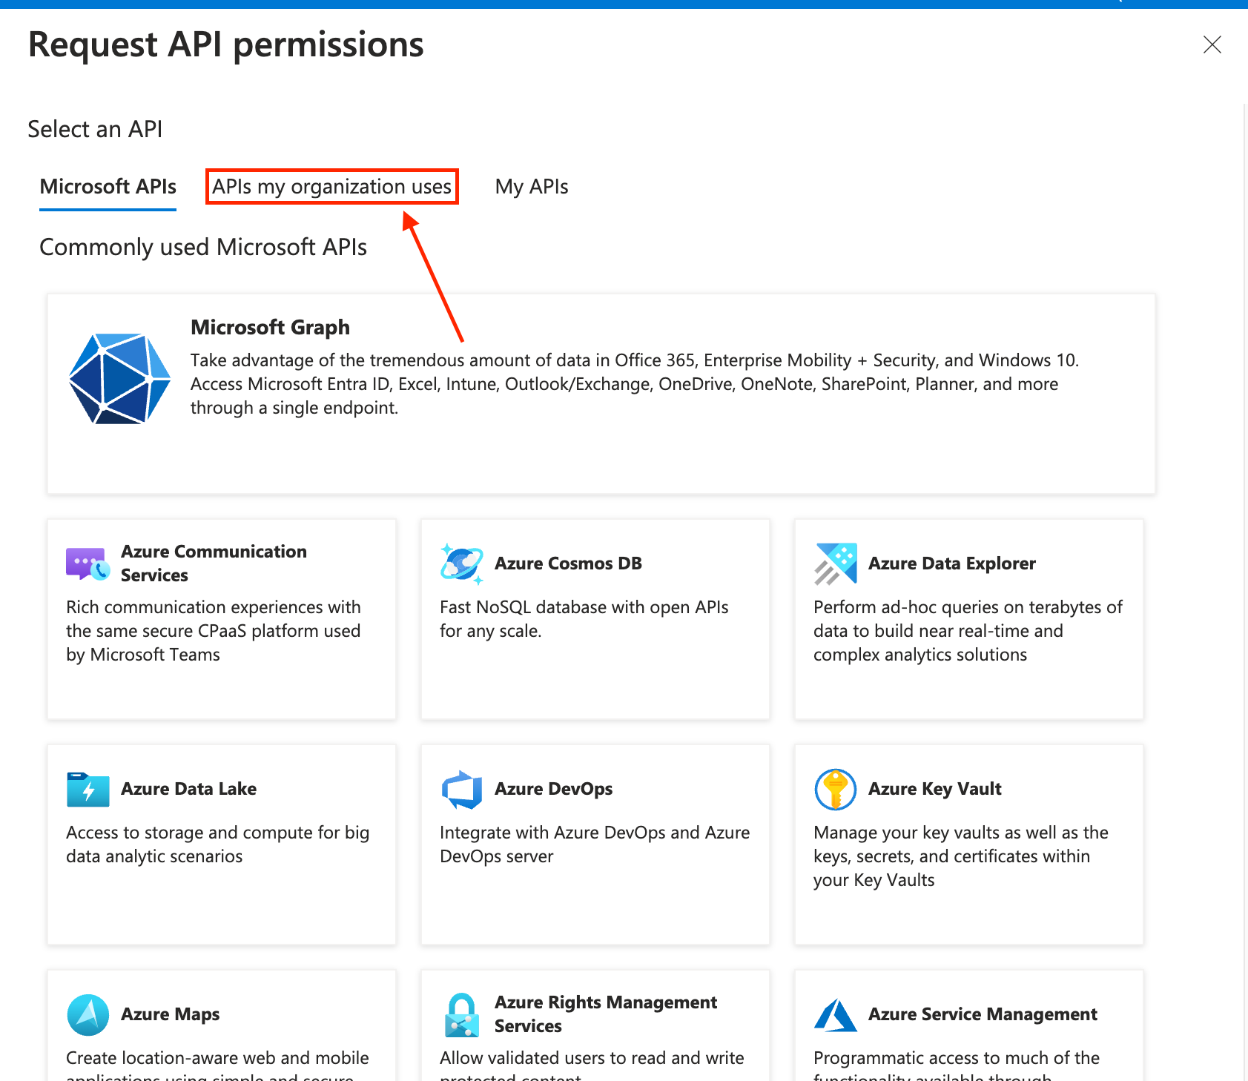
Task: Click the Microsoft Graph description text
Action: click(x=634, y=384)
